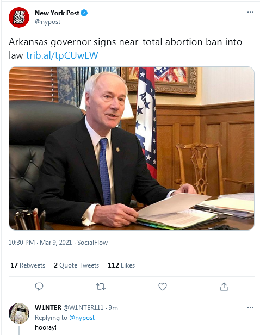Open W1NTER's profile picture
260x335 pixels.
pyautogui.click(x=19, y=313)
